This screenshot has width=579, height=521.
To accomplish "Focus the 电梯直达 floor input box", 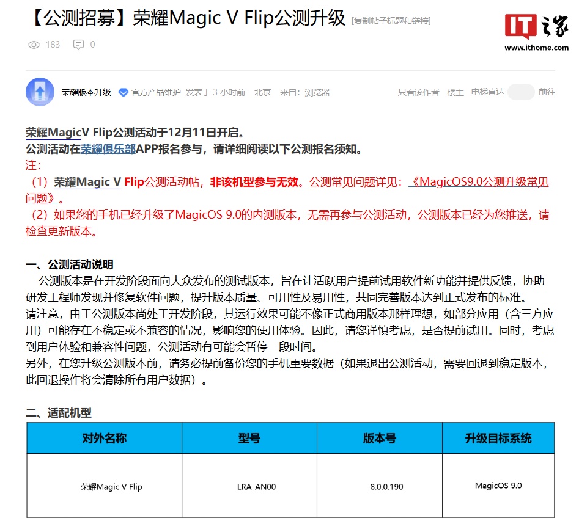I will [x=521, y=92].
